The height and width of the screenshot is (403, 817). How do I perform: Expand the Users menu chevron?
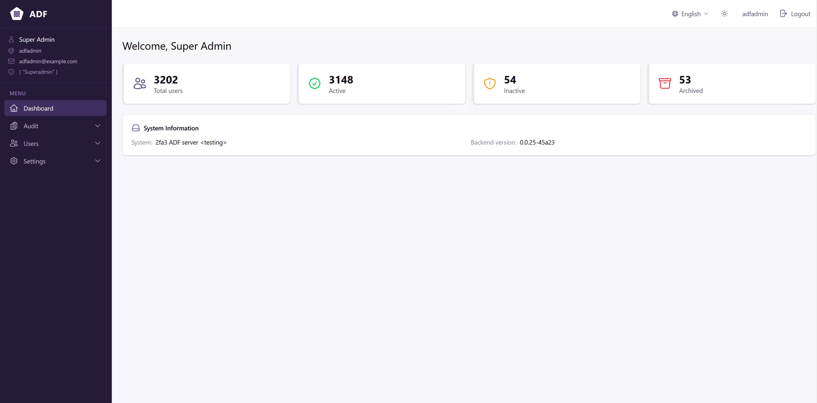coord(98,143)
